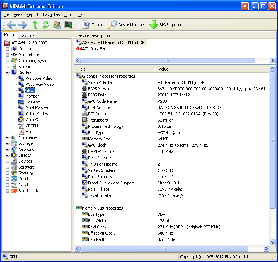Open the GPGPU tree item
The height and width of the screenshot is (262, 278).
(x=28, y=126)
